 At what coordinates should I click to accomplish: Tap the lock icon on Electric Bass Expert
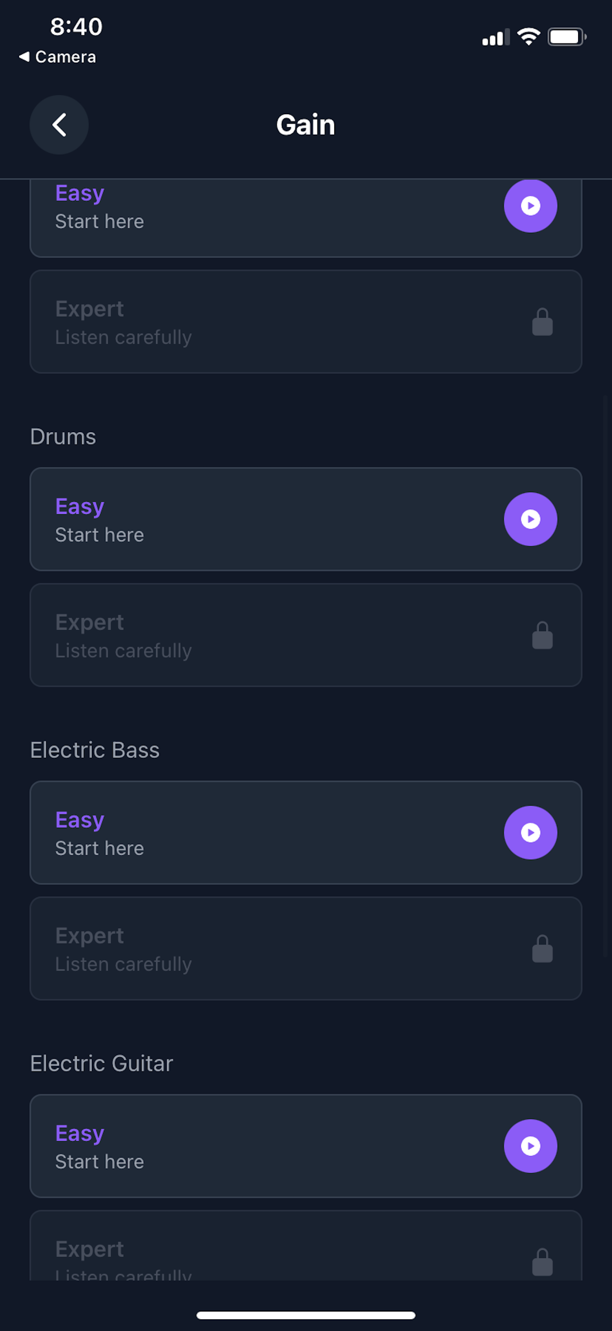tap(542, 949)
